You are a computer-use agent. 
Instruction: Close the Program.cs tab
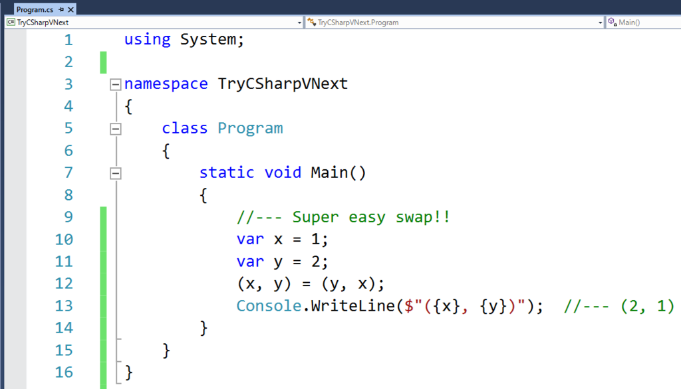point(70,10)
